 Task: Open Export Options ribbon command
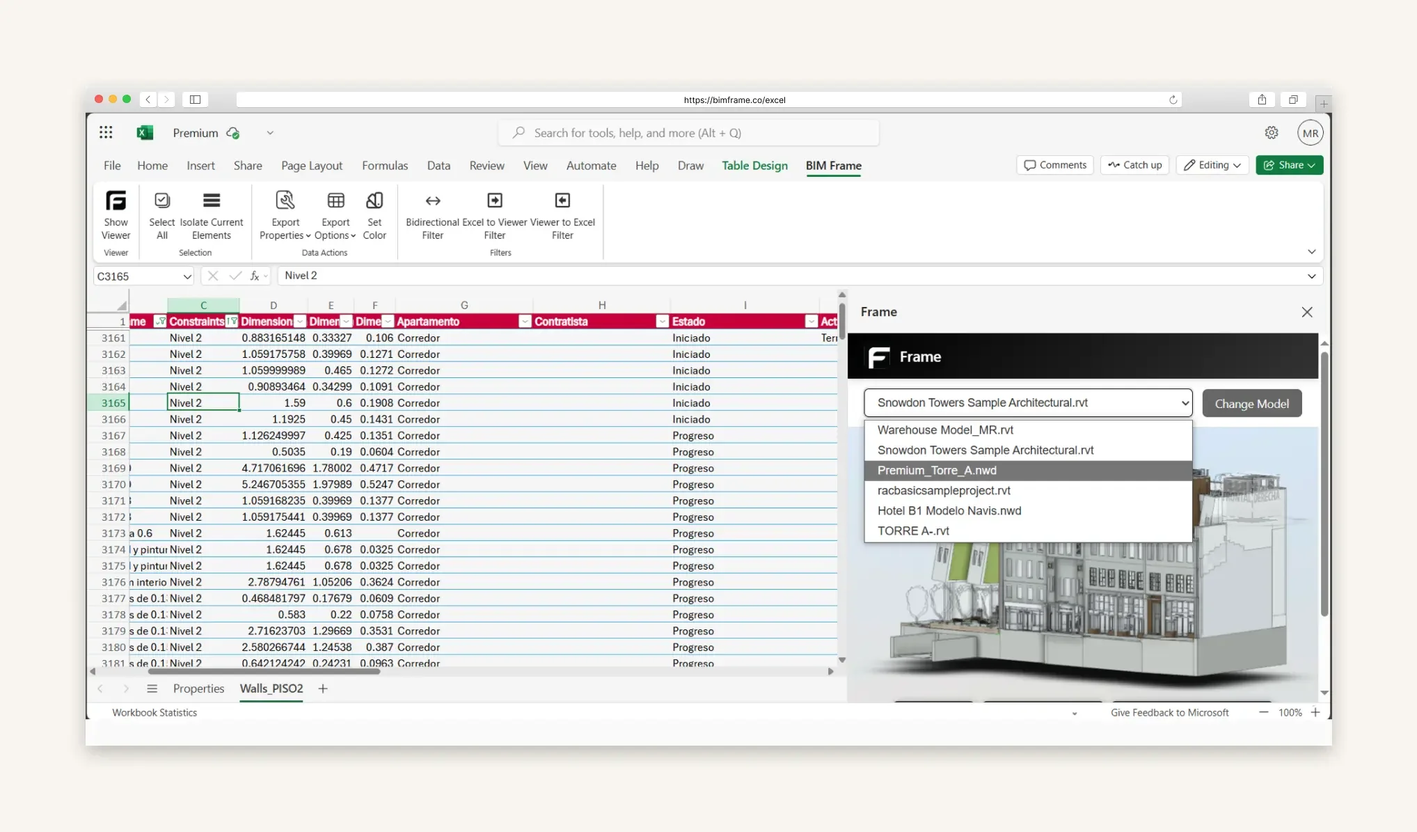coord(335,215)
